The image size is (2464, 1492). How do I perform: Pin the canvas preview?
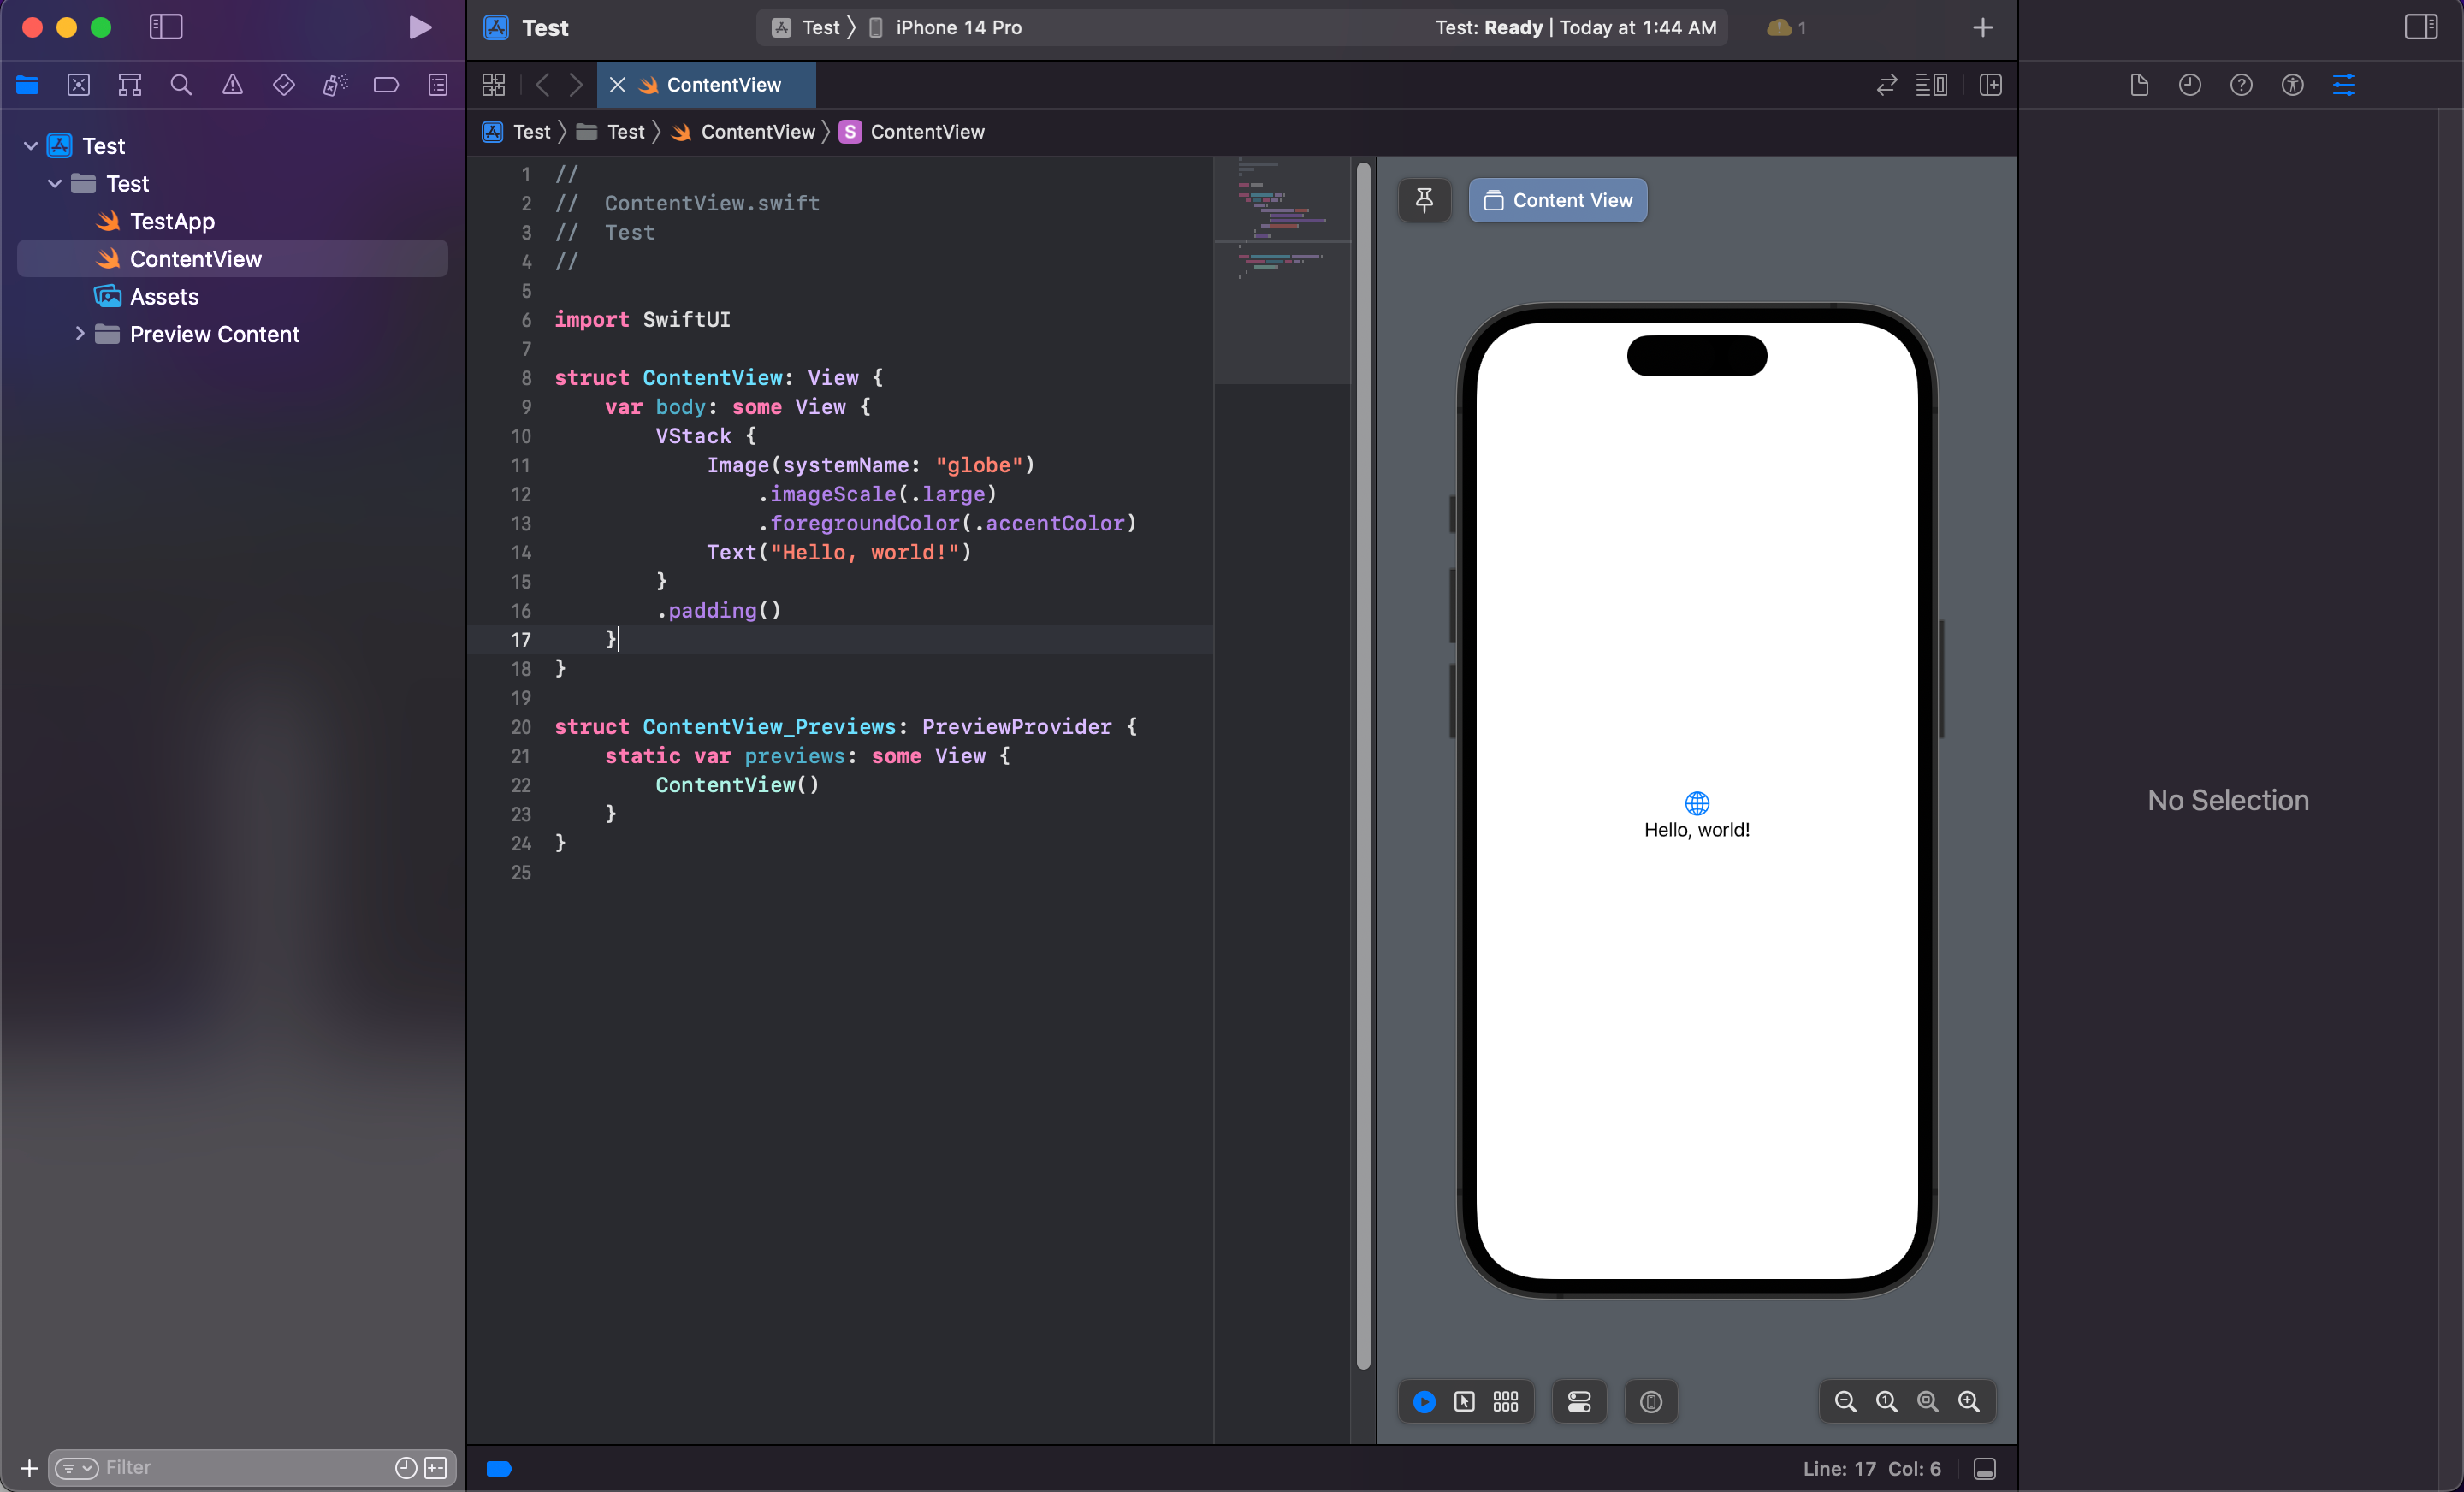[1424, 200]
